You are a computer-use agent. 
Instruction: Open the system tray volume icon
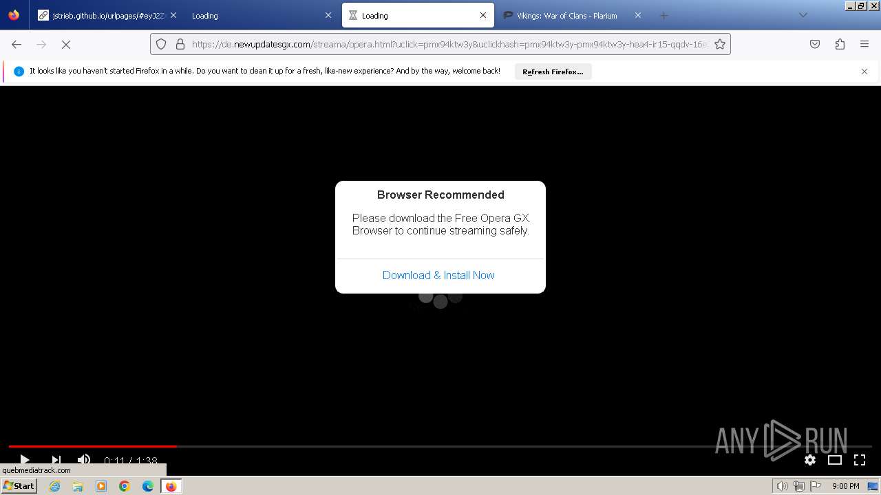tap(782, 486)
